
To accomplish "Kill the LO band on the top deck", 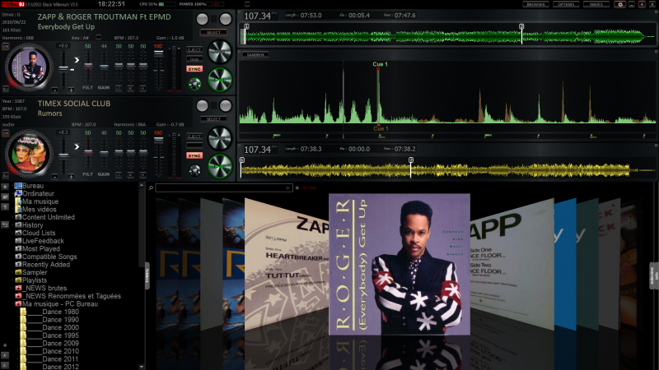I will tap(119, 89).
